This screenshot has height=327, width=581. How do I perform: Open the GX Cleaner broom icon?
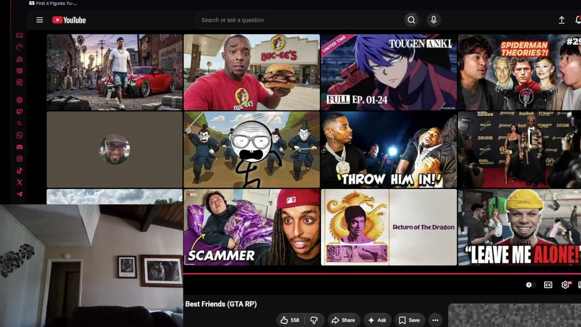[x=20, y=59]
